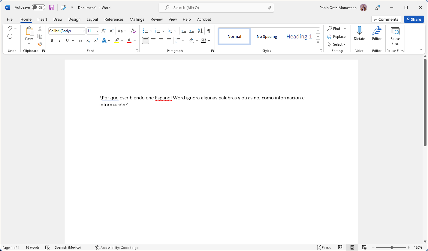Image resolution: width=428 pixels, height=251 pixels.
Task: Click the Clear All Formatting icon
Action: pos(134,31)
